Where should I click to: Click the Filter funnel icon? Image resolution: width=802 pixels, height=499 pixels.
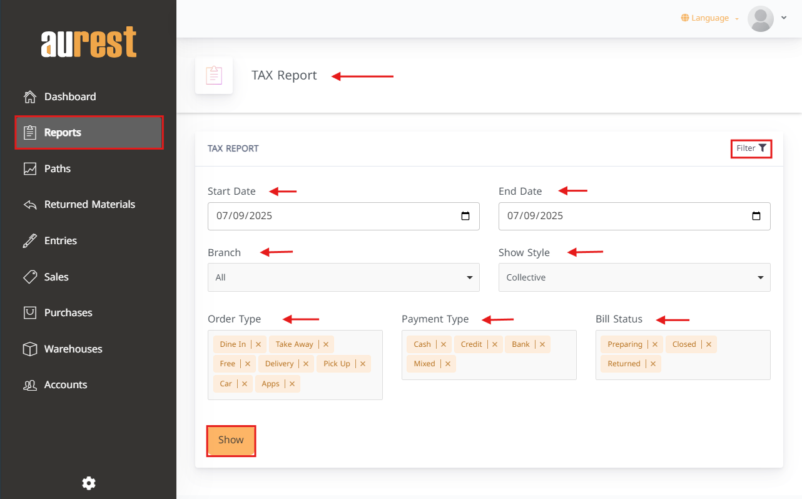click(x=762, y=148)
